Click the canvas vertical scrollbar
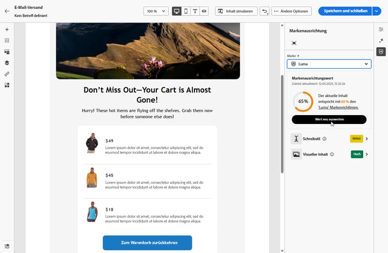Screen dimensions: 388x253 pyautogui.click(x=282, y=124)
